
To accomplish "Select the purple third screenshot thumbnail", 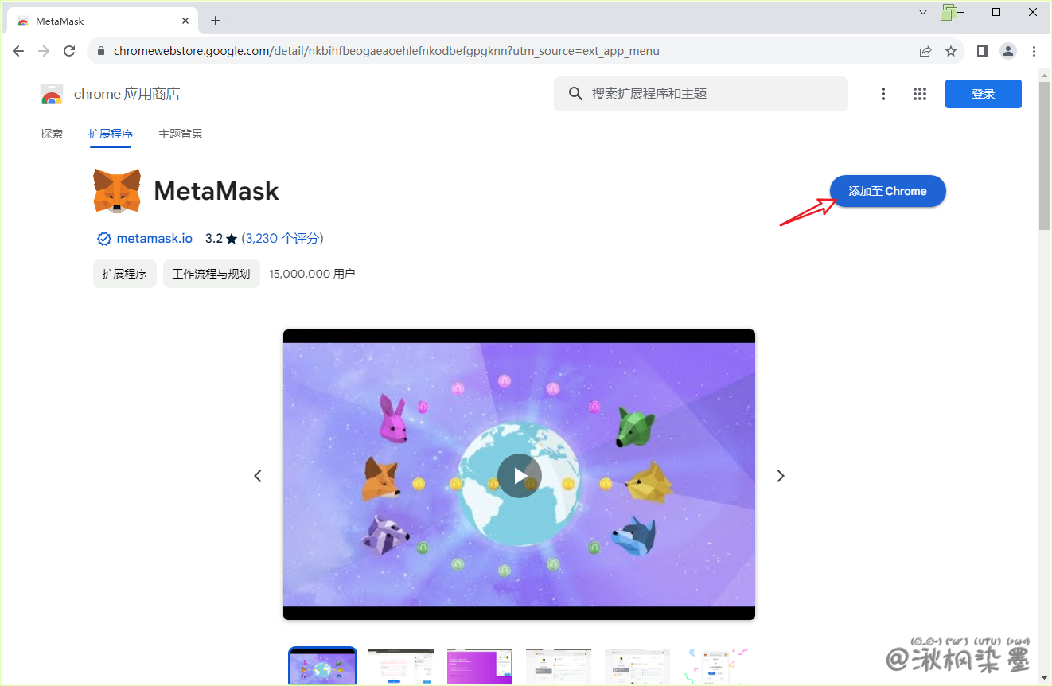I will pyautogui.click(x=480, y=666).
